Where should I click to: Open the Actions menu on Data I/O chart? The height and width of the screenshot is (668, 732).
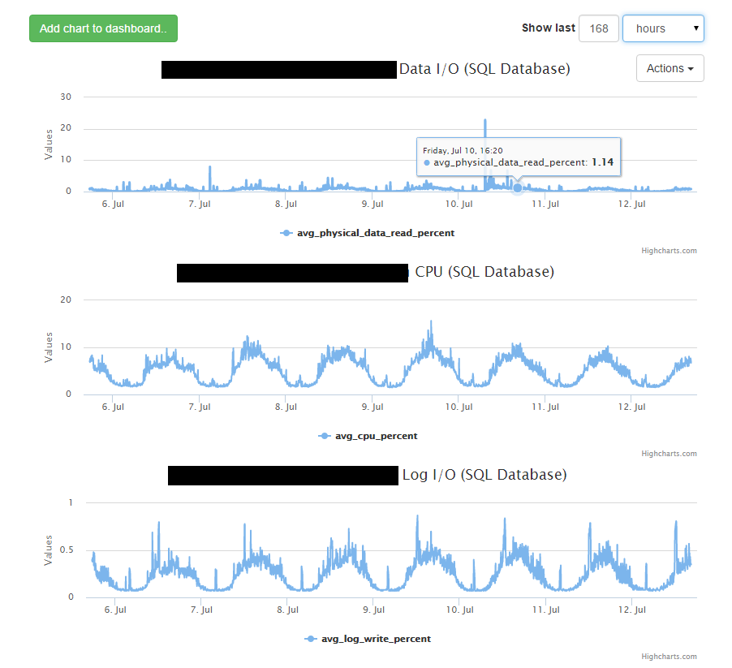670,68
